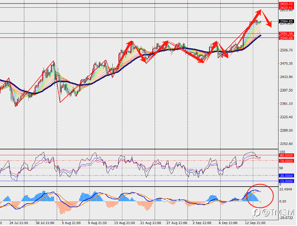Click the 2506.70 price axis value
The image size is (297, 226).
click(286, 50)
